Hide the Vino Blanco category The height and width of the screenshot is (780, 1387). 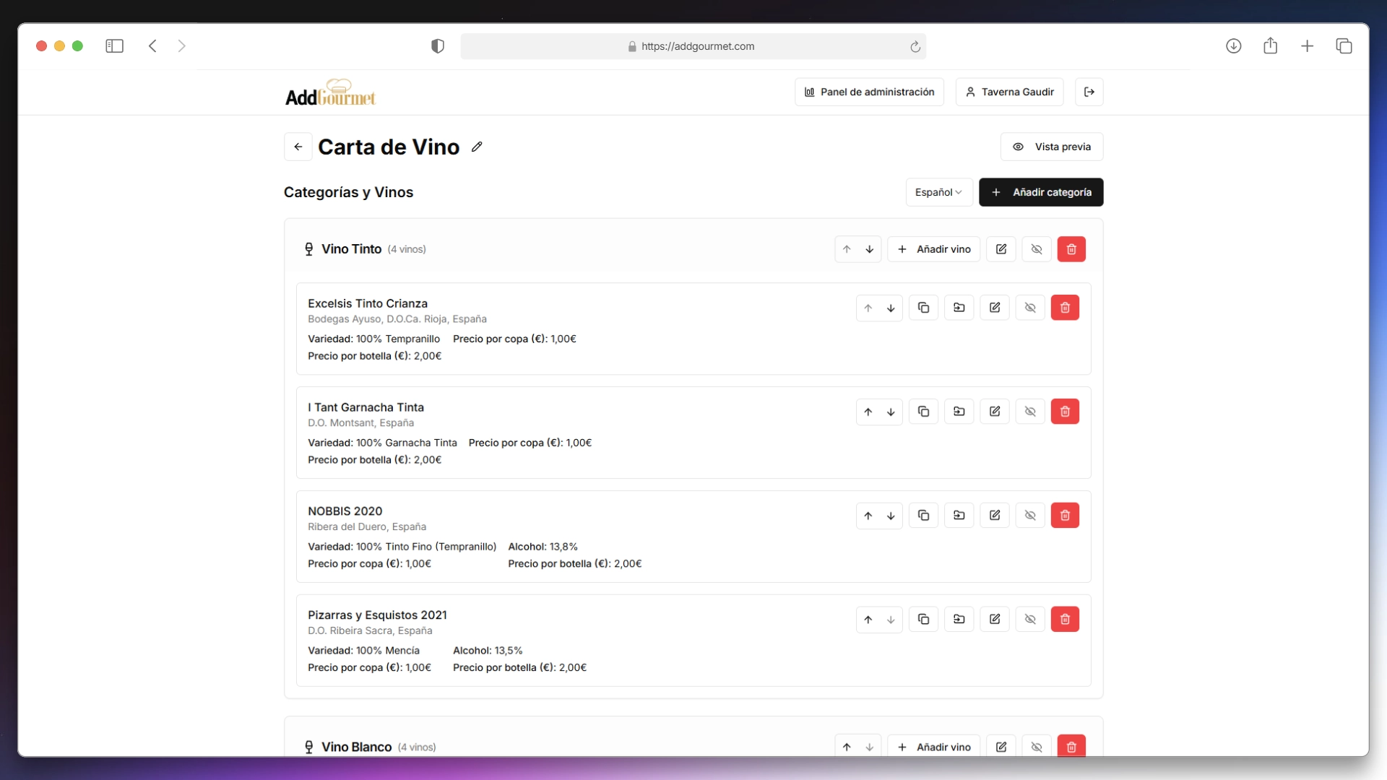(1037, 747)
